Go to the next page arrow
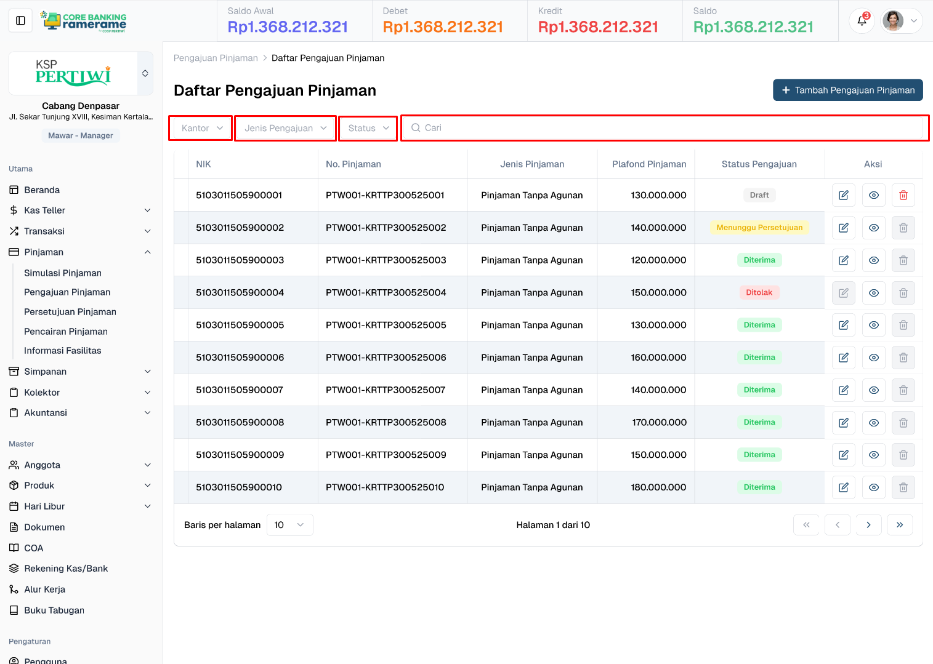Screen dimensions: 933x664 pos(868,525)
